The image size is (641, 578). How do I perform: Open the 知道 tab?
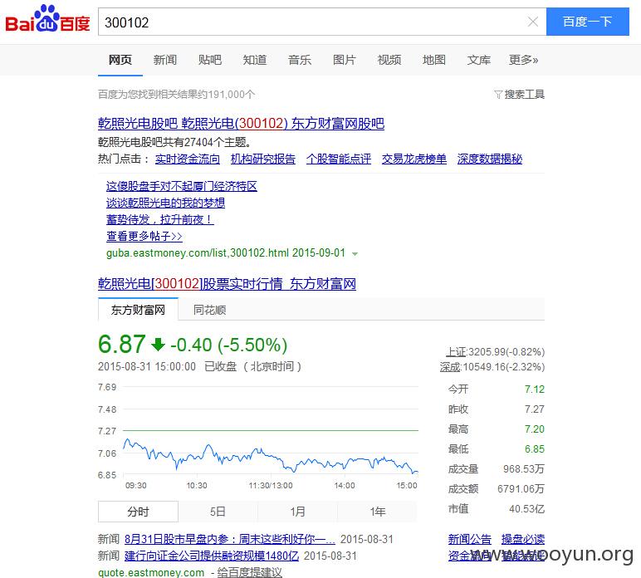tap(255, 60)
